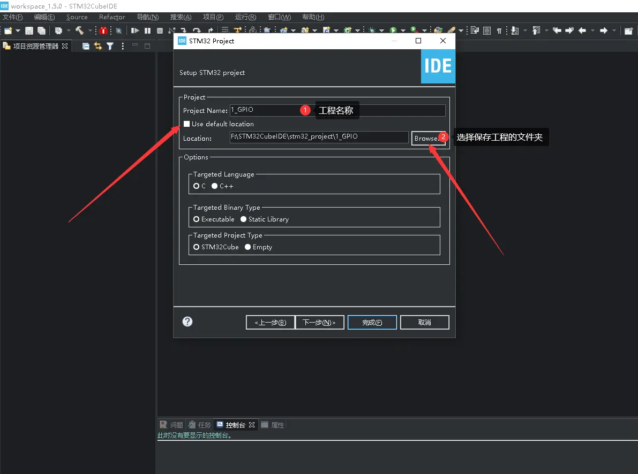
Task: Select C++ as targeted language
Action: pyautogui.click(x=215, y=186)
